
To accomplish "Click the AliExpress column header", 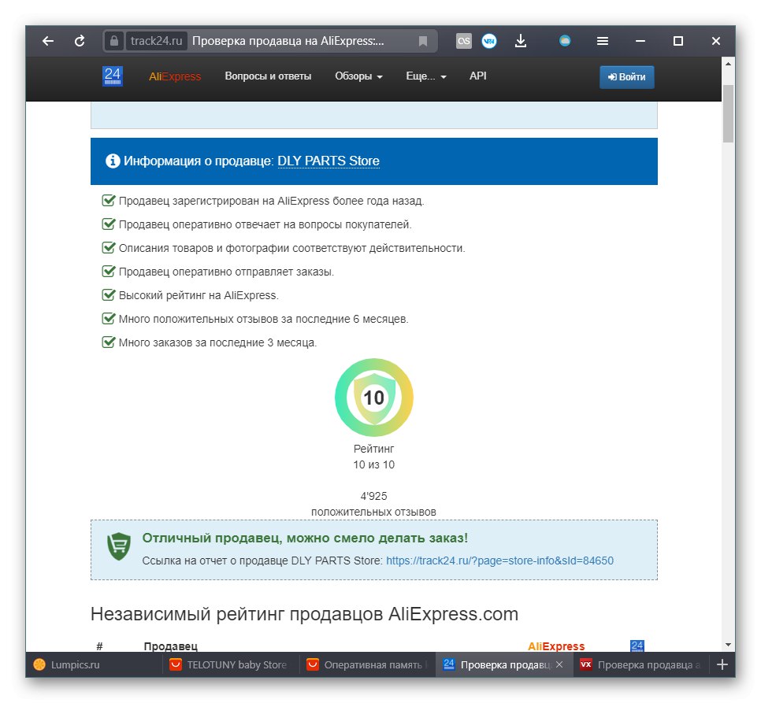I will click(556, 646).
